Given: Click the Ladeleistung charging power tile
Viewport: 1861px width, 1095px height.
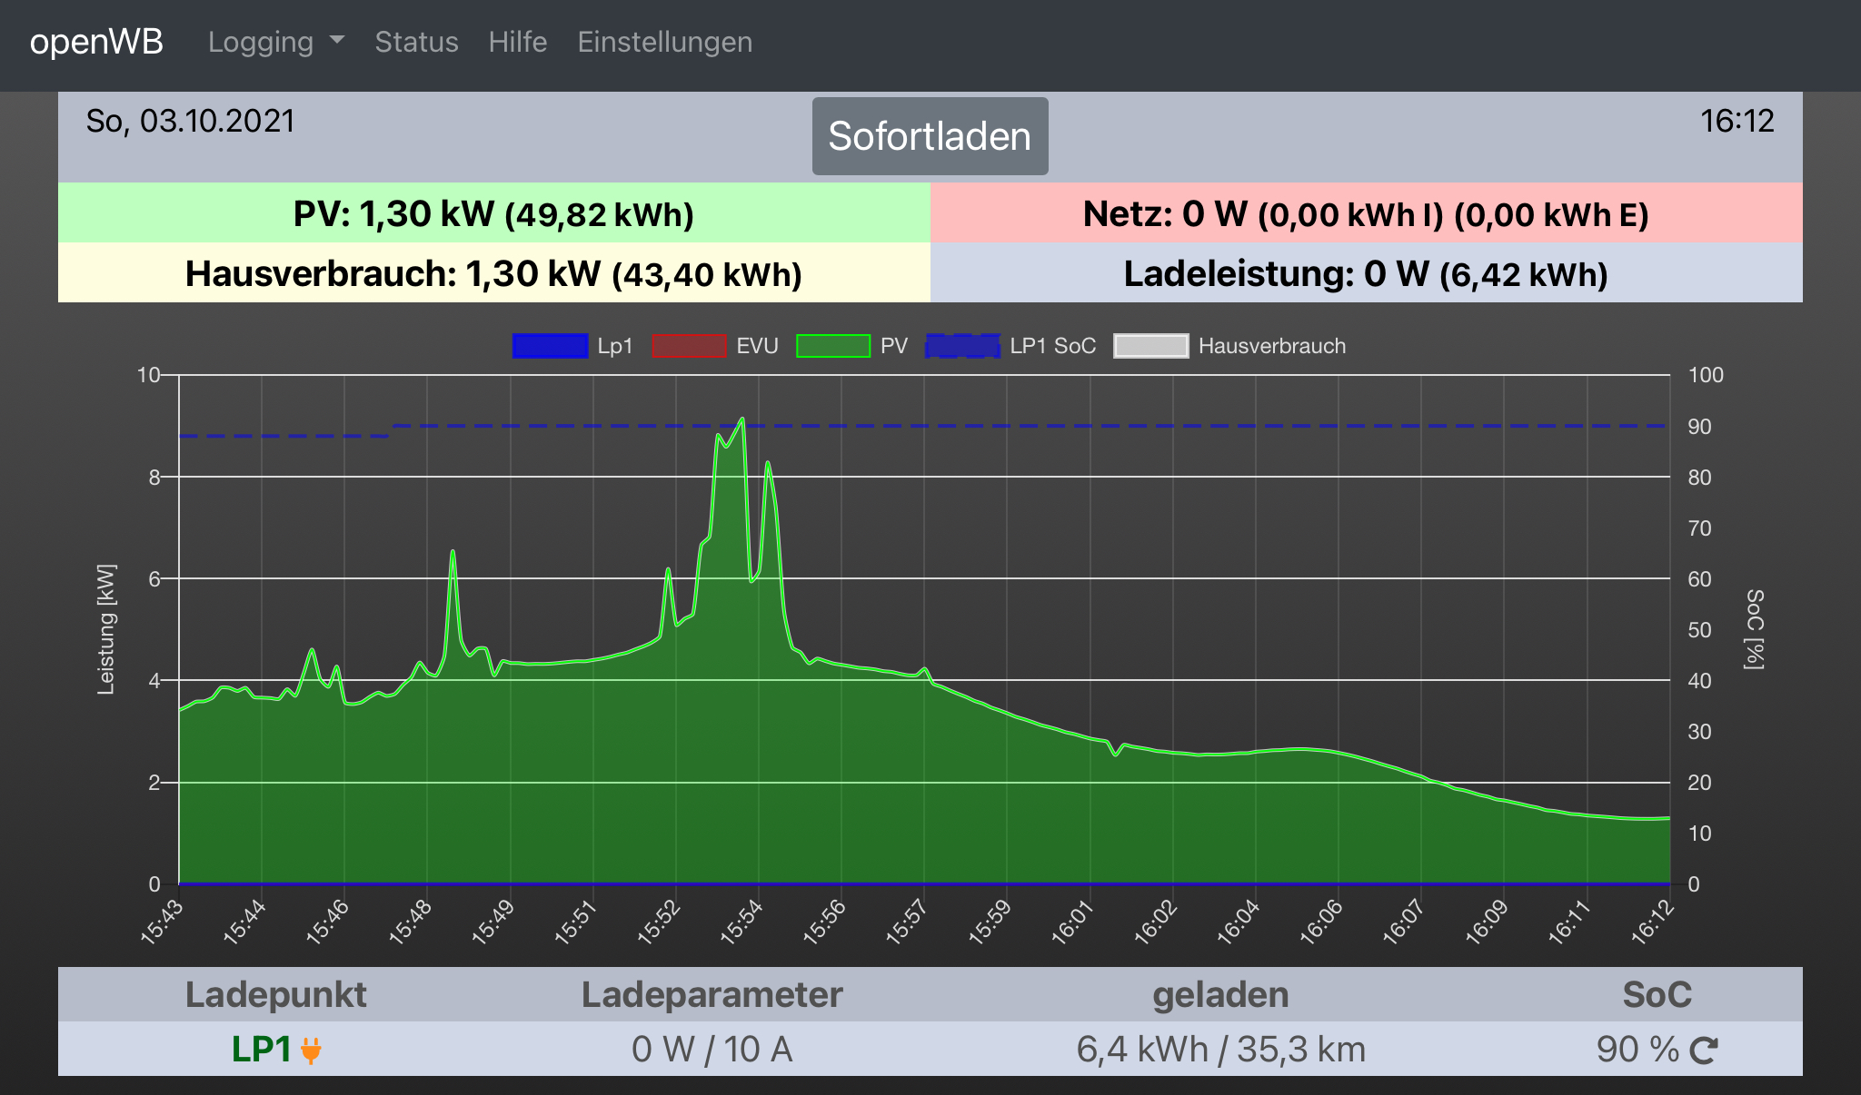Looking at the screenshot, I should 1366,273.
